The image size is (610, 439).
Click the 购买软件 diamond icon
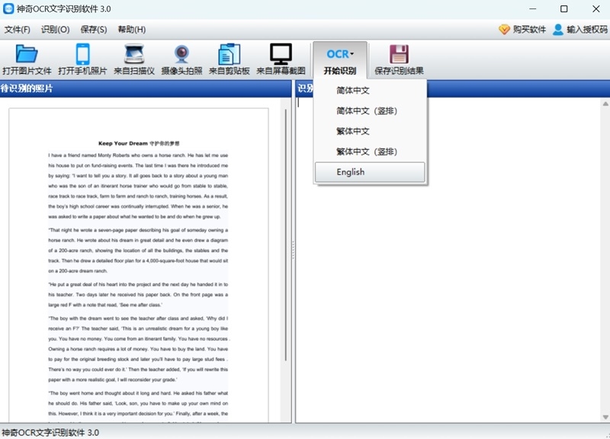(x=504, y=30)
